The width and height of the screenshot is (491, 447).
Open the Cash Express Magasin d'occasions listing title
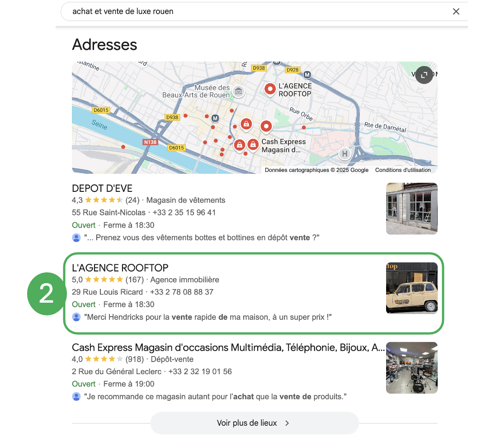tap(228, 347)
